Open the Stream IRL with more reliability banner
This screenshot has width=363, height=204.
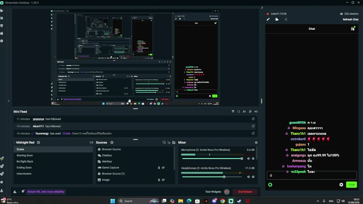tap(46, 192)
